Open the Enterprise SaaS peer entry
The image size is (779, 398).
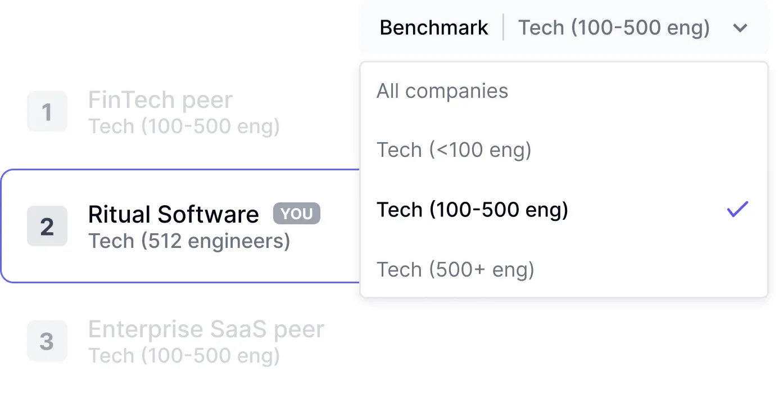[x=206, y=329]
